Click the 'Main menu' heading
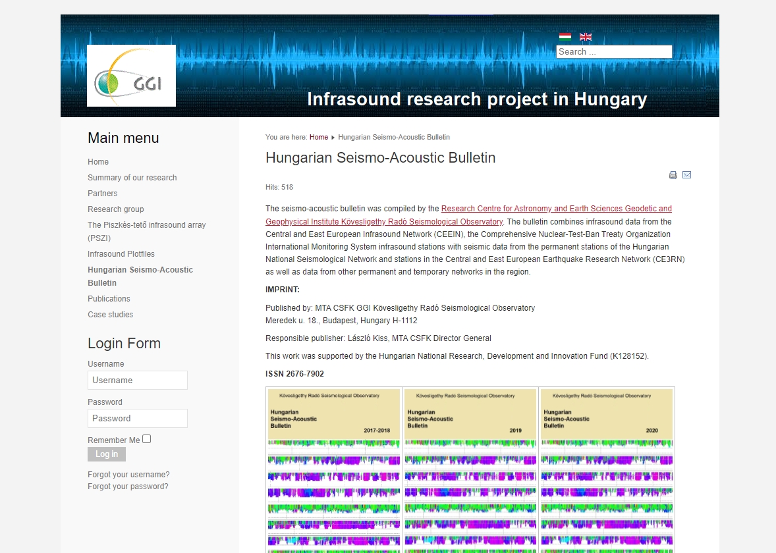The image size is (776, 553). tap(123, 138)
